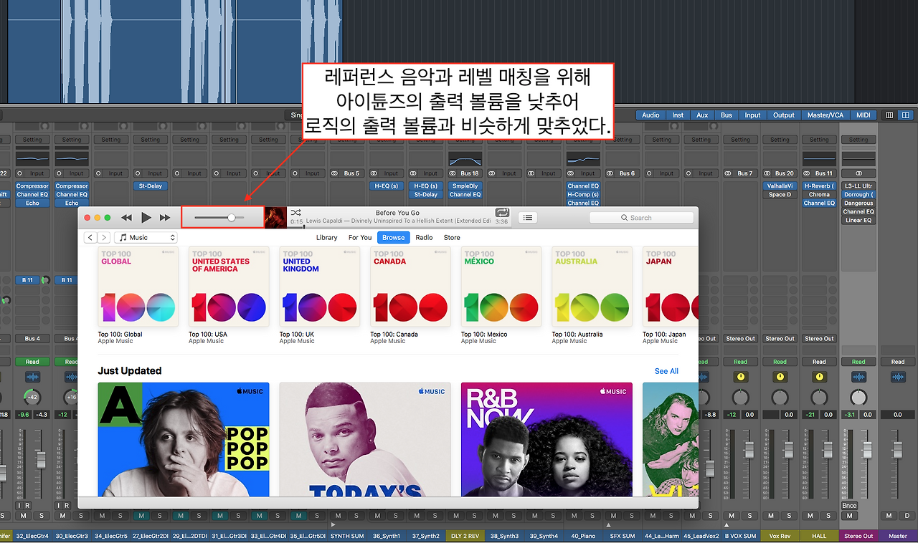This screenshot has height=543, width=918.
Task: Click the Top 100: Mexico text link
Action: click(x=484, y=335)
